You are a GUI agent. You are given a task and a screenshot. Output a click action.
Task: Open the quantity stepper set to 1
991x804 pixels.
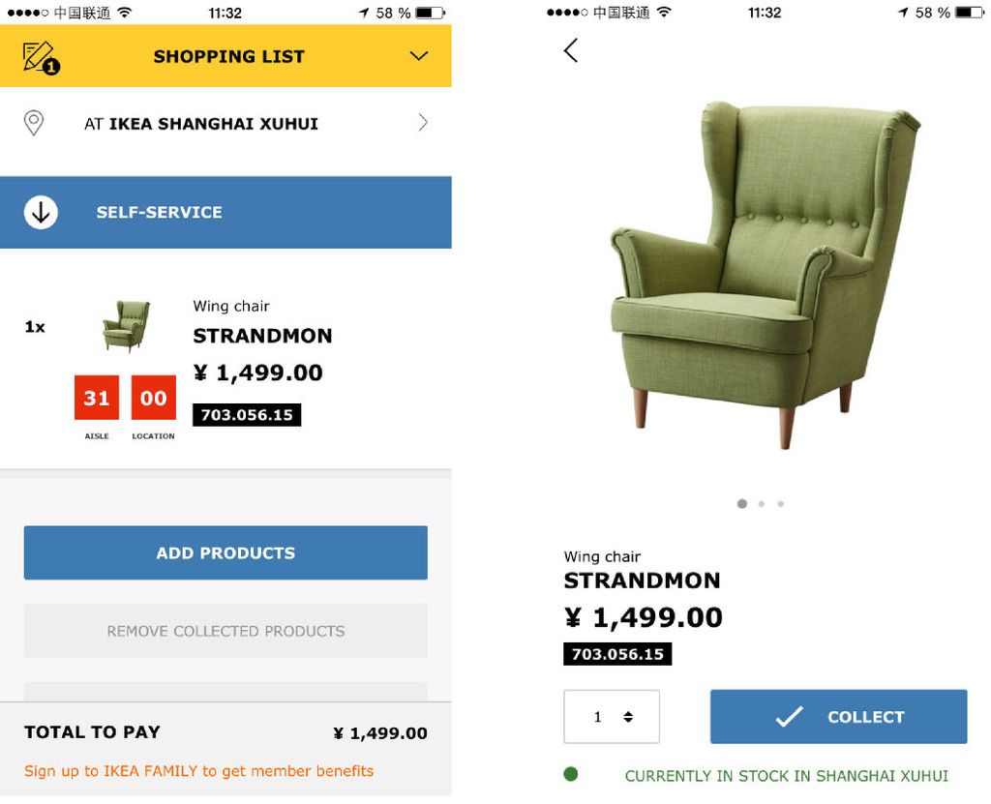[612, 717]
